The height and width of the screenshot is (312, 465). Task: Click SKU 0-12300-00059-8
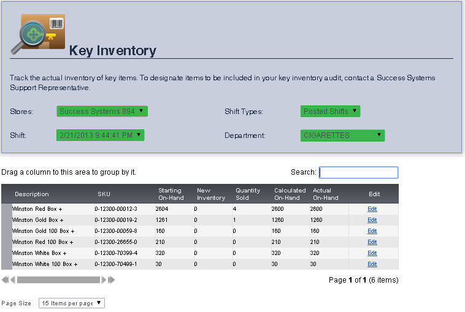116,231
